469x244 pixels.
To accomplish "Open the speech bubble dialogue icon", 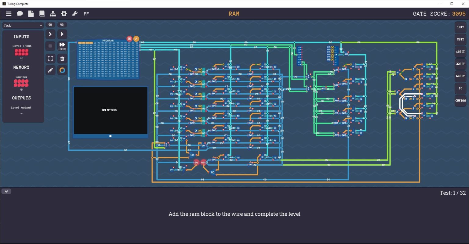I will [x=20, y=14].
